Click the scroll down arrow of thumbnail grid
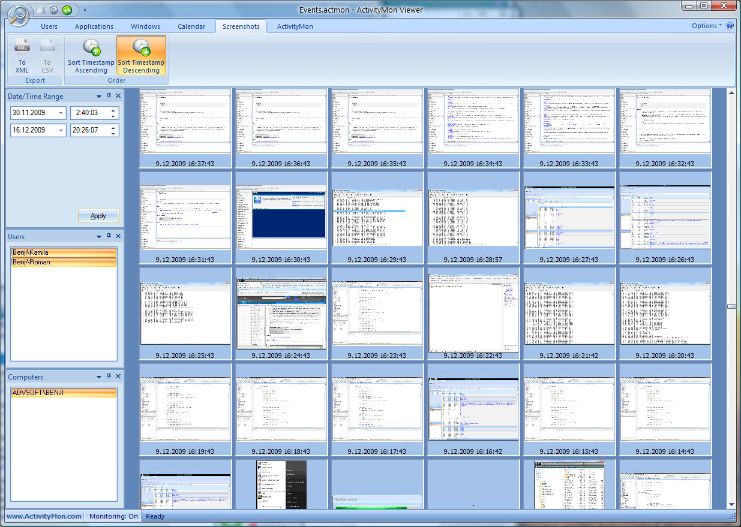Screen dimensions: 741x527 731,505
